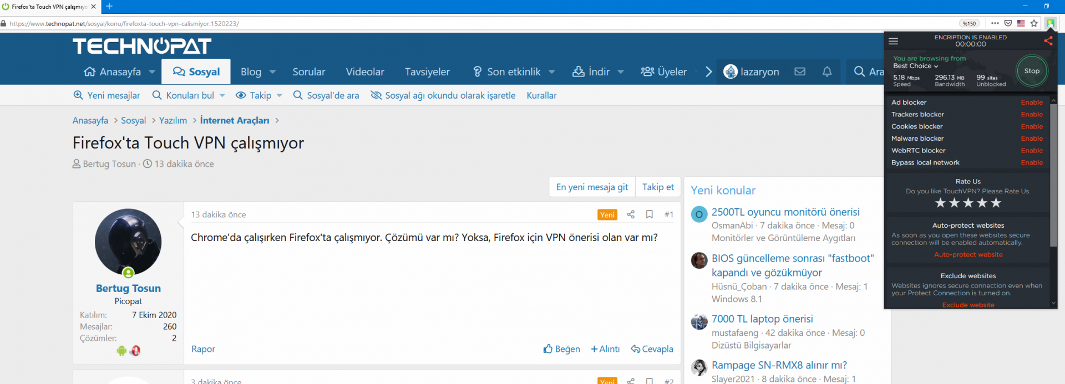Open the lazaryon user account menu

click(x=751, y=71)
